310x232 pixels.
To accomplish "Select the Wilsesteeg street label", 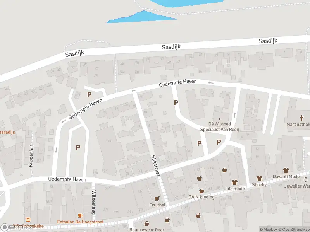I will 93,202.
